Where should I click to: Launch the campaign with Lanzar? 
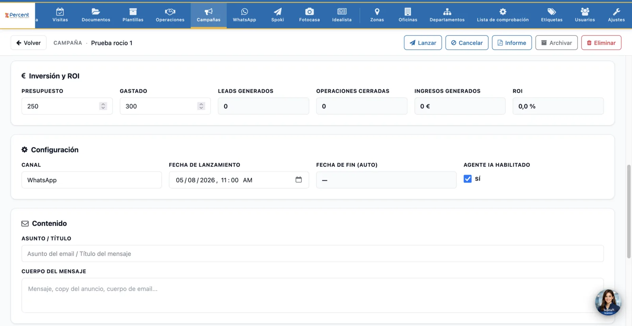tap(423, 43)
